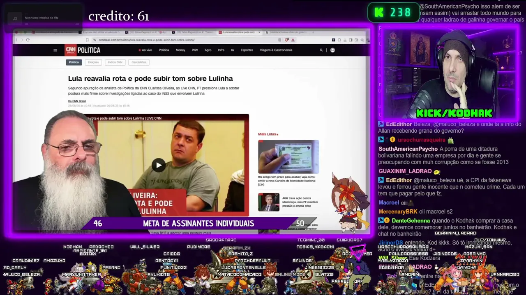Viewport: 526px width, 295px height.
Task: Open the CNN site search magnifier
Action: (321, 50)
